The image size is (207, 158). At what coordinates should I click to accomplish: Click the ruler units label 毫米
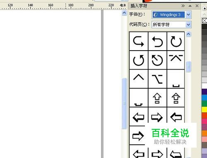tap(123, 5)
